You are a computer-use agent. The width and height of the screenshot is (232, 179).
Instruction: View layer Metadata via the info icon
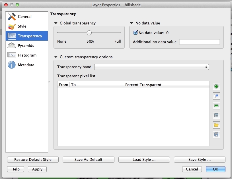pyautogui.click(x=27, y=65)
